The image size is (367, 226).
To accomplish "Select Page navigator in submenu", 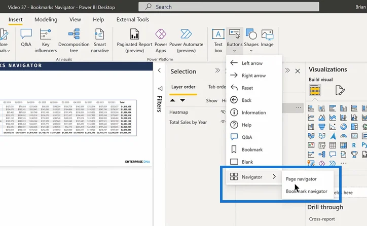I will (x=308, y=179).
